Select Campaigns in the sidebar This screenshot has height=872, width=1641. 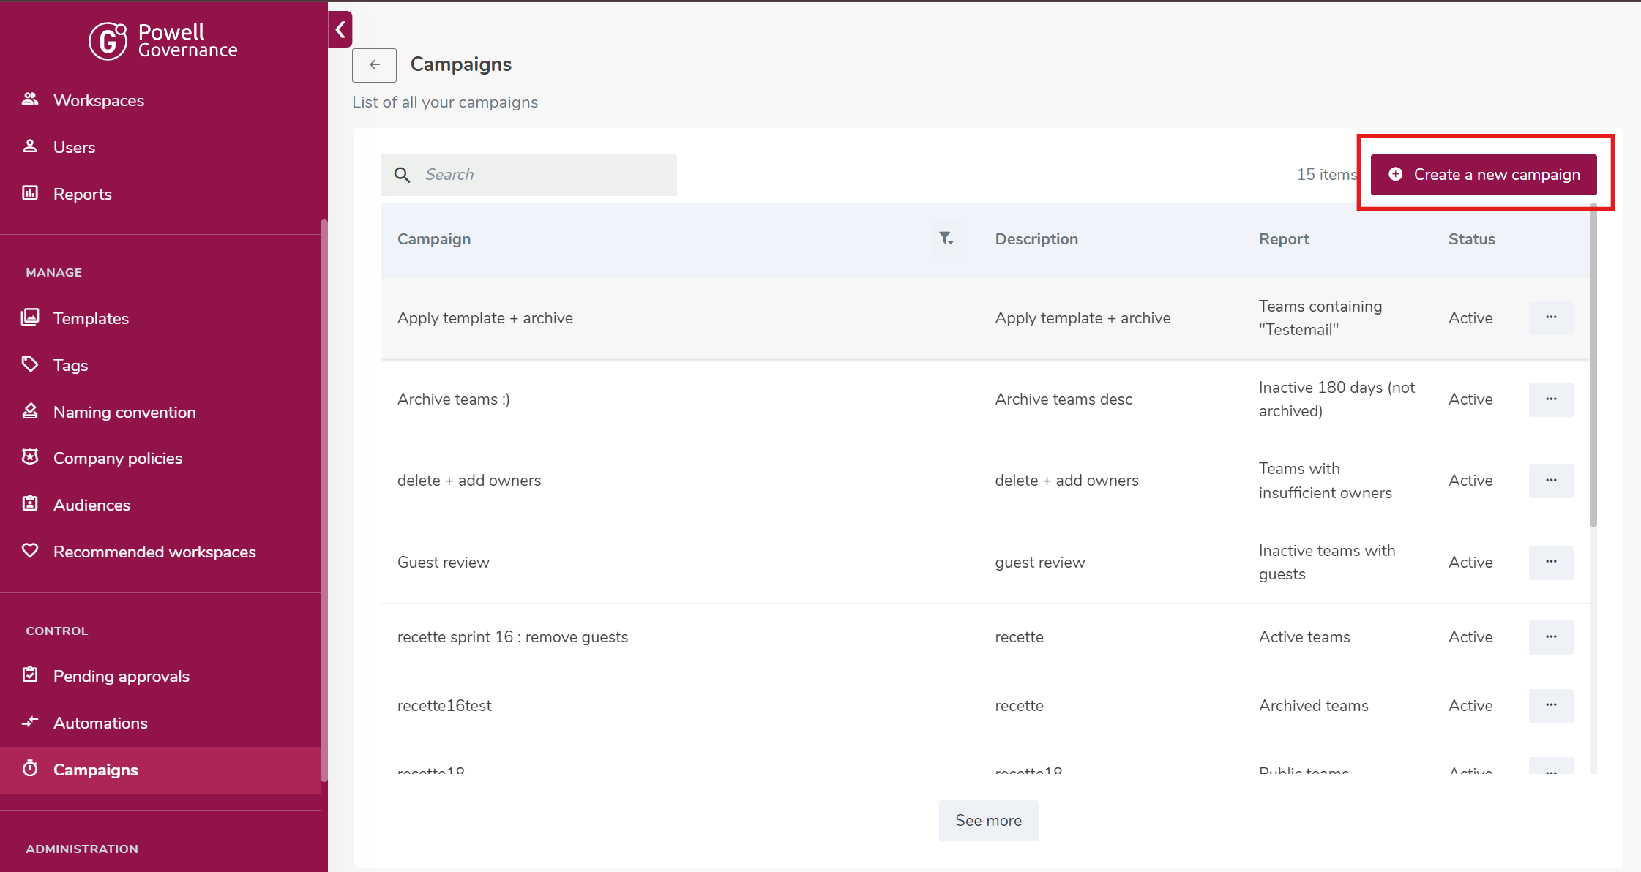160,770
